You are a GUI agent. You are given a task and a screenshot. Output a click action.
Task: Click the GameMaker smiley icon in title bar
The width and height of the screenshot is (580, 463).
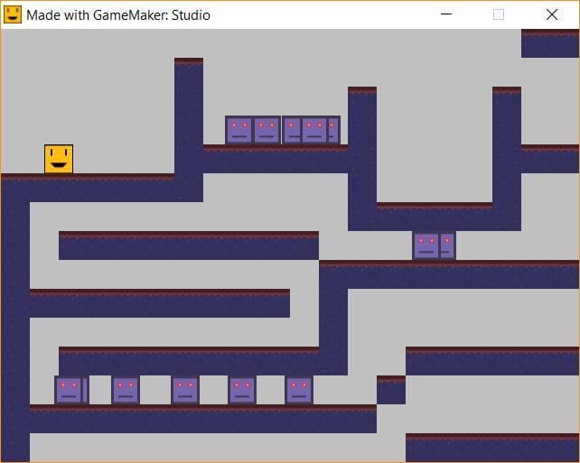[13, 14]
